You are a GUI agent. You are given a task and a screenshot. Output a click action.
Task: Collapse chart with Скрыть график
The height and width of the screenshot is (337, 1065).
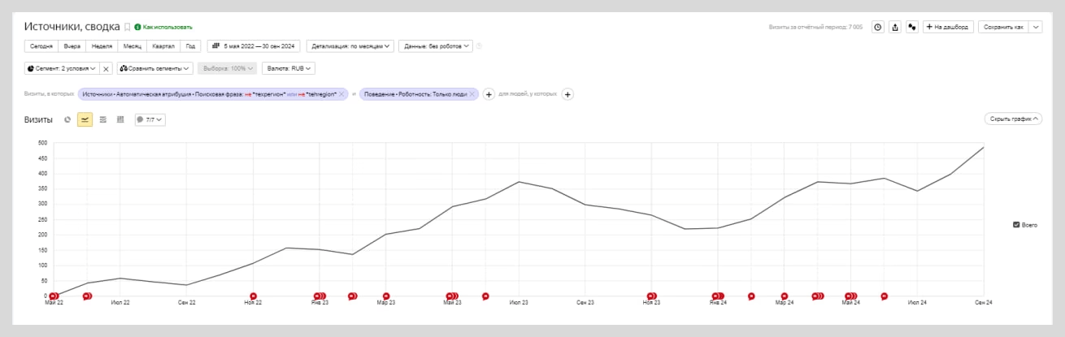[1012, 119]
